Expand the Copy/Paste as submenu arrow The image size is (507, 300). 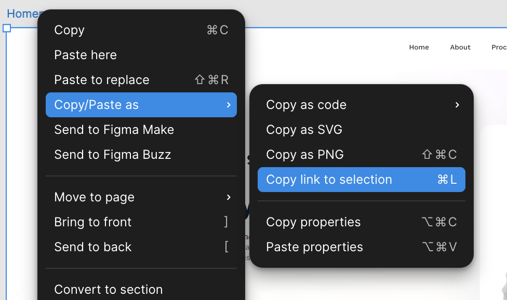228,105
